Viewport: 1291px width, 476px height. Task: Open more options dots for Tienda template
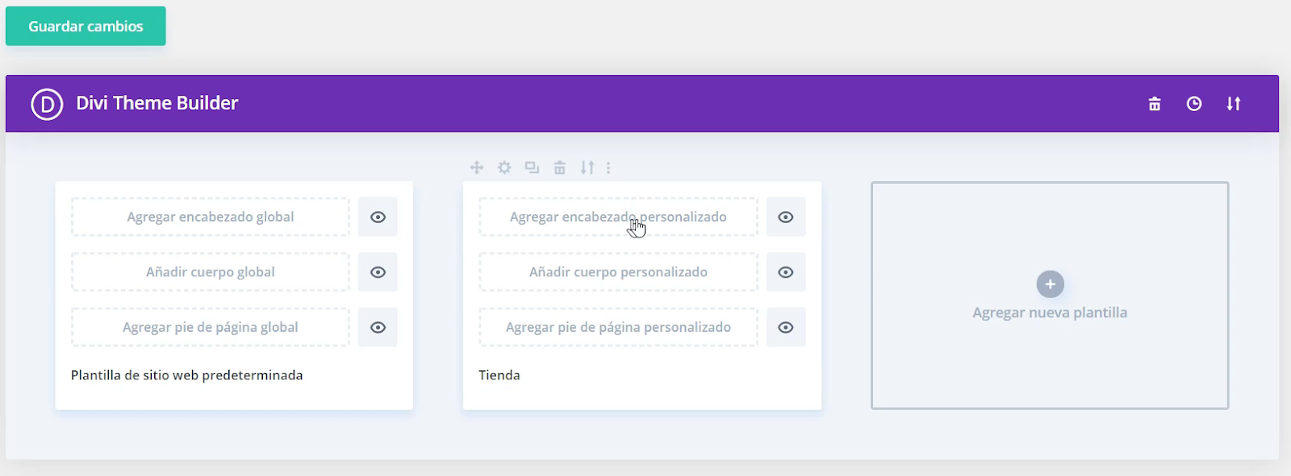[608, 168]
